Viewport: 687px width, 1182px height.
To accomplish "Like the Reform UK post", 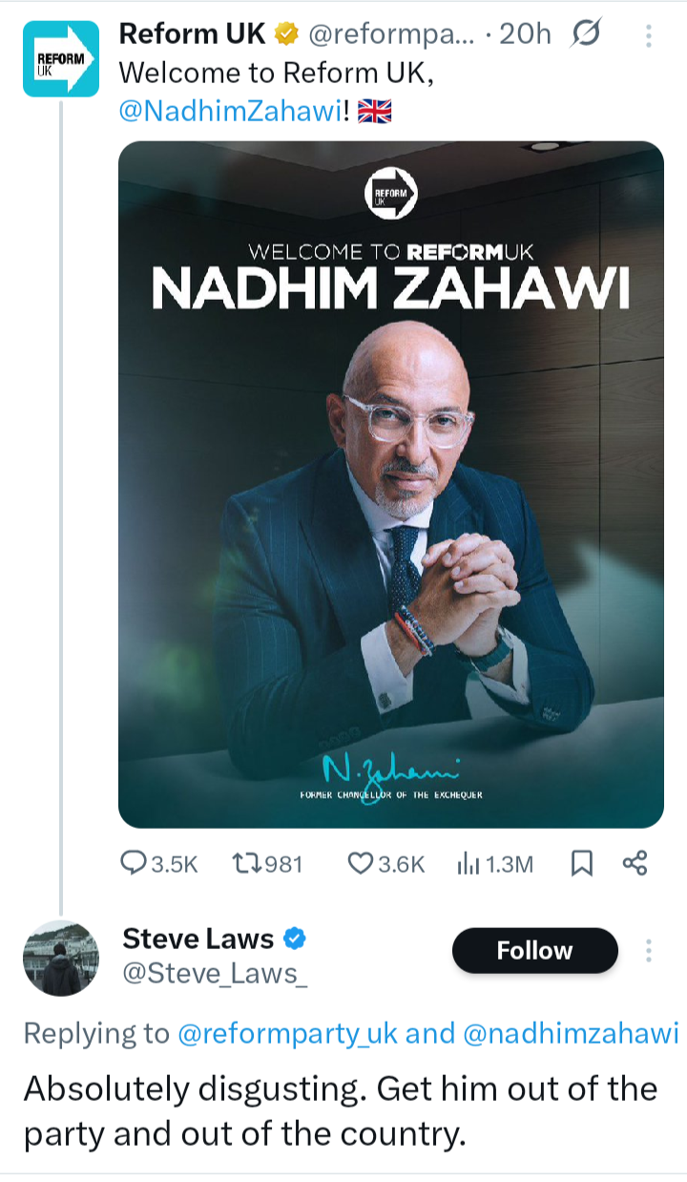I will (x=359, y=863).
